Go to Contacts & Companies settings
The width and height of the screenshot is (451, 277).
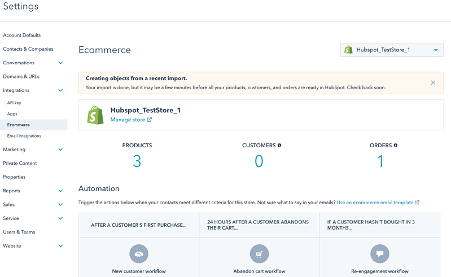[28, 49]
